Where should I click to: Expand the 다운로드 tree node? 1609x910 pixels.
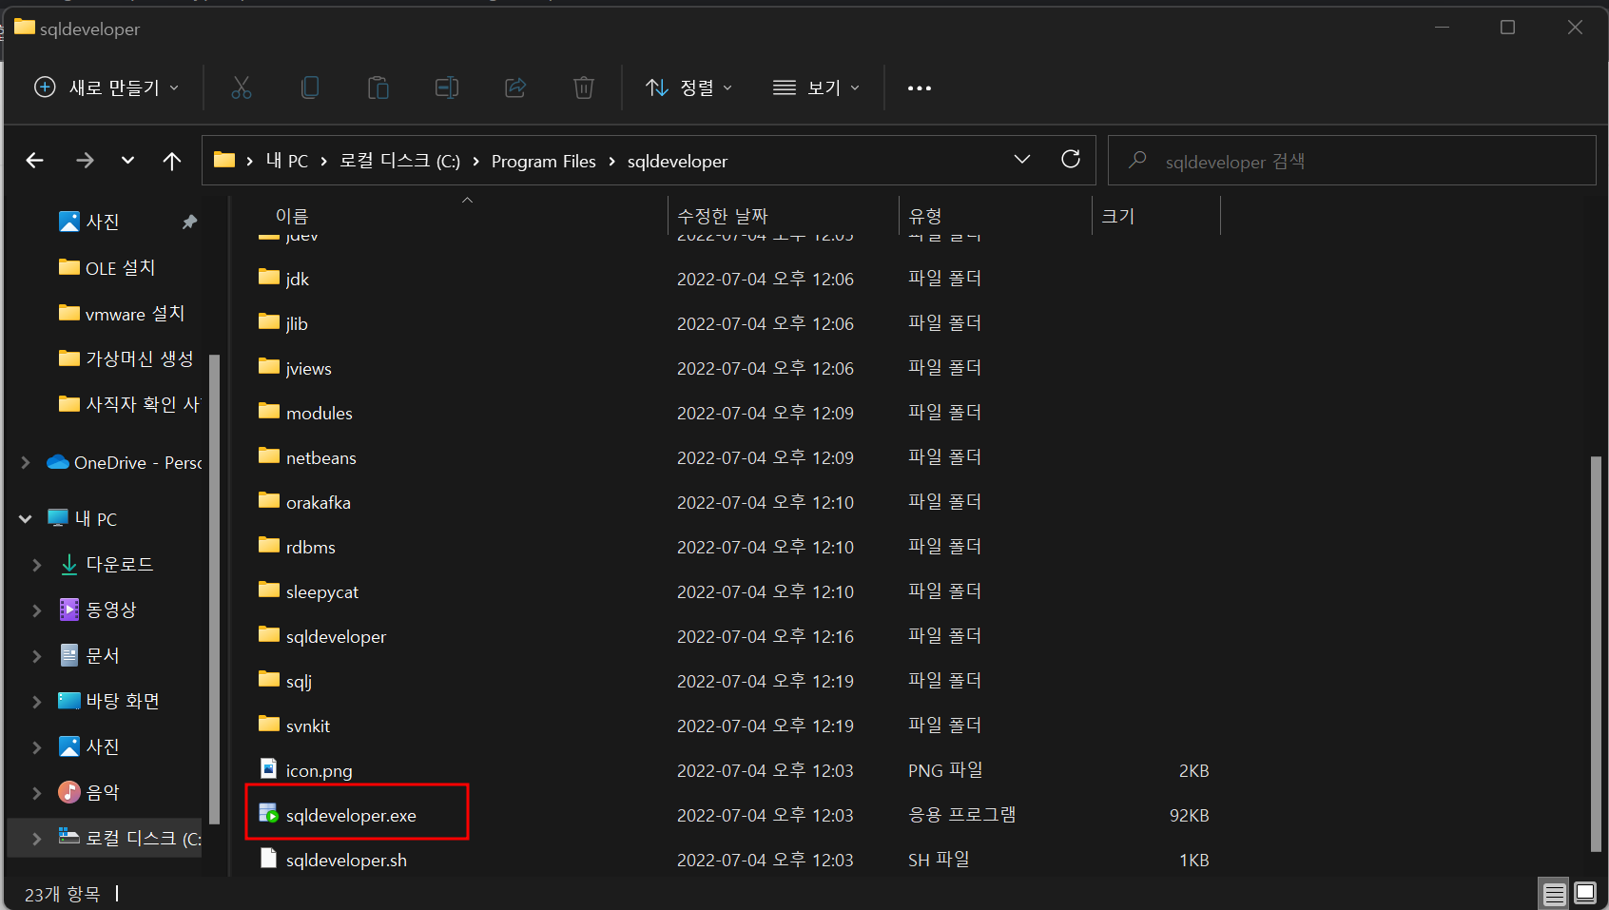click(x=37, y=565)
